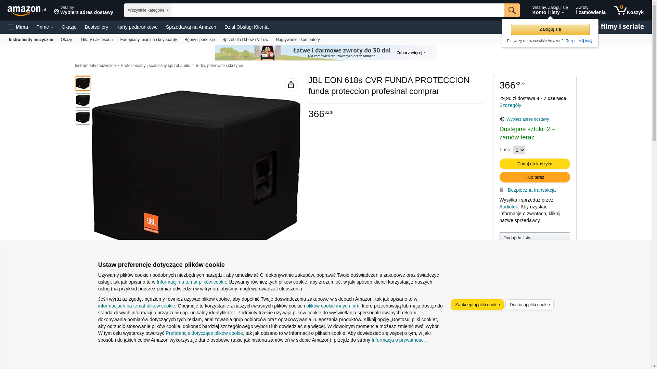Click the Kup teraz button

534,177
